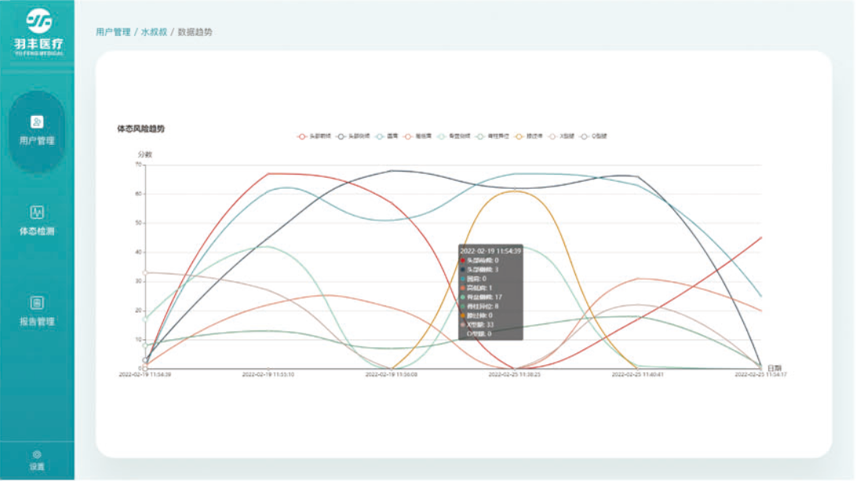Open the 报告管理 sidebar icon
The image size is (857, 481).
click(37, 302)
